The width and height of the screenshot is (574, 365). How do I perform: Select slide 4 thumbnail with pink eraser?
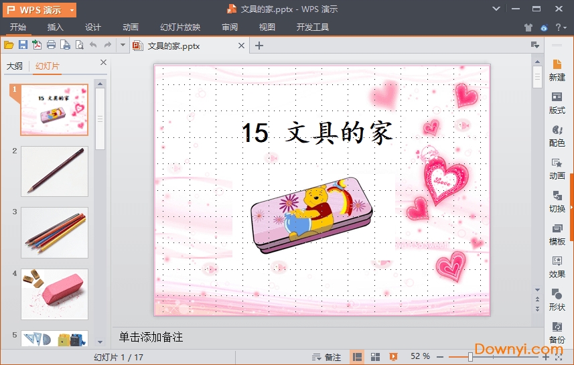[x=54, y=294]
